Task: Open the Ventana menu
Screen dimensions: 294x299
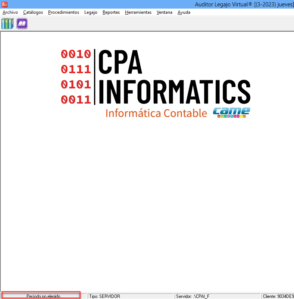Action: click(x=164, y=12)
